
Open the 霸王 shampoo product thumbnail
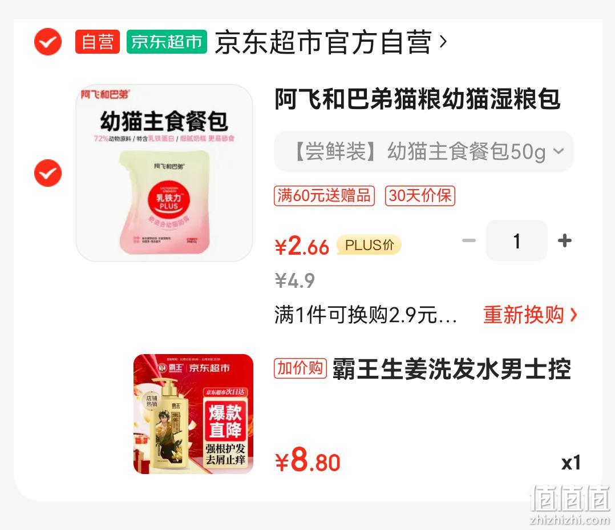[193, 414]
